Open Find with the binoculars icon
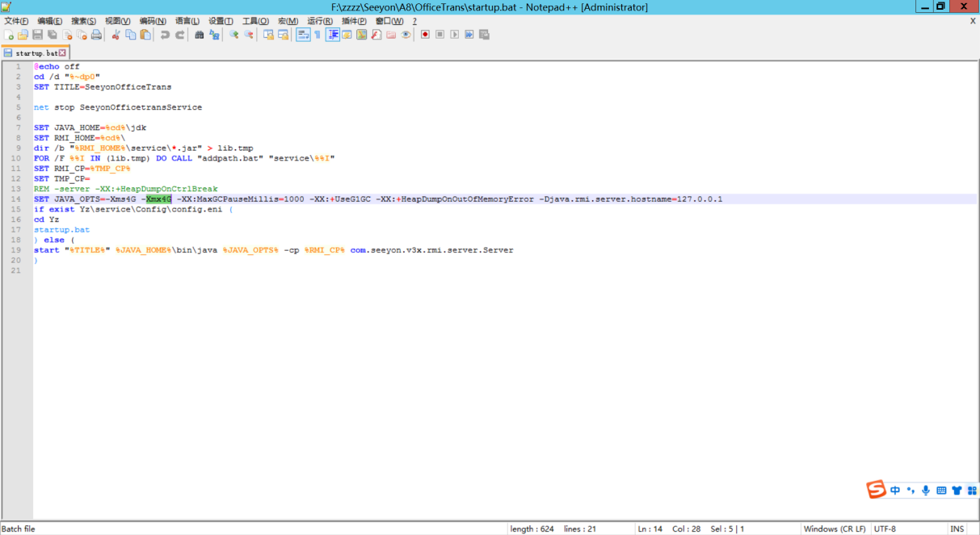 pos(200,35)
